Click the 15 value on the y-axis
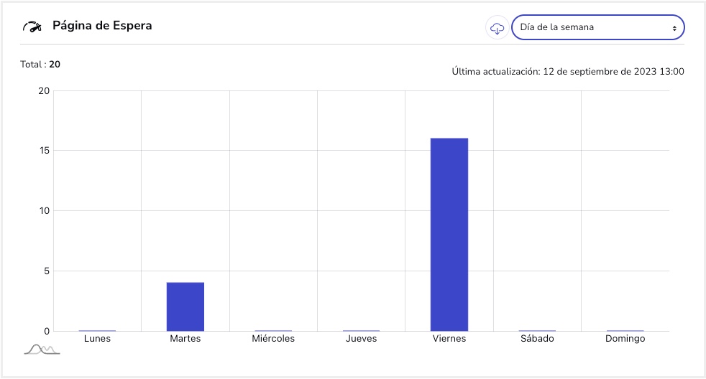 pos(44,151)
